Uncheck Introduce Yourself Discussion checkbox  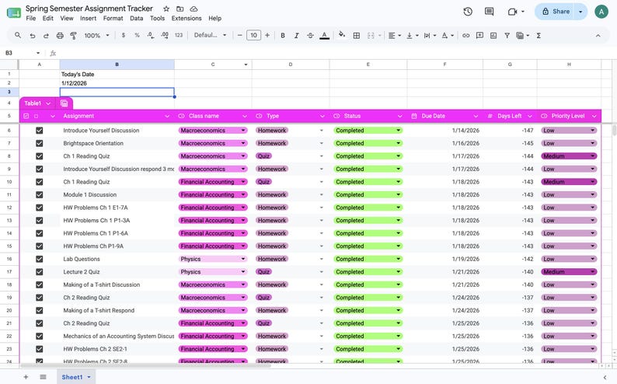tap(40, 131)
